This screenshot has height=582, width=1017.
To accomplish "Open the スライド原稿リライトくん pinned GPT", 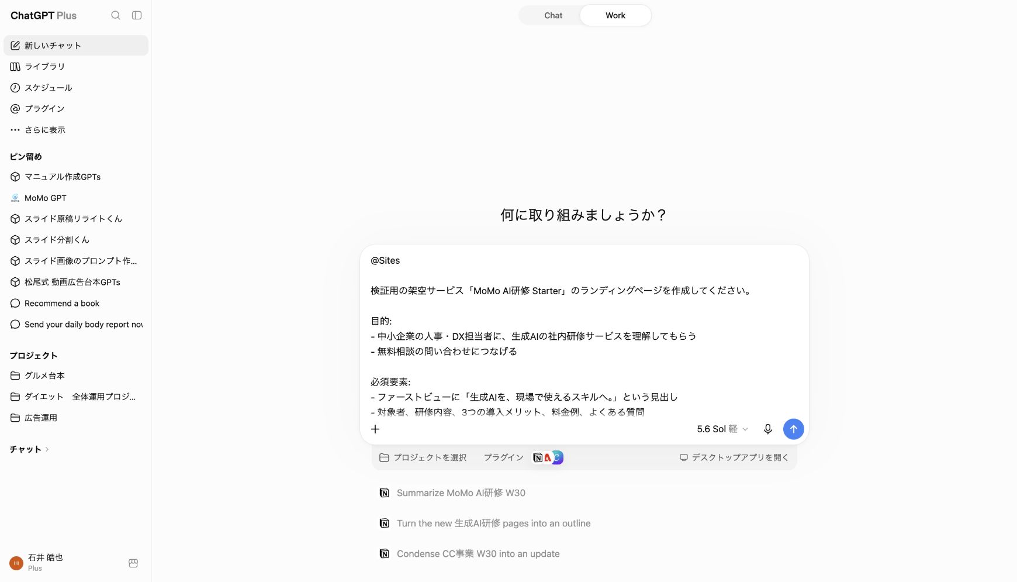I will point(76,219).
